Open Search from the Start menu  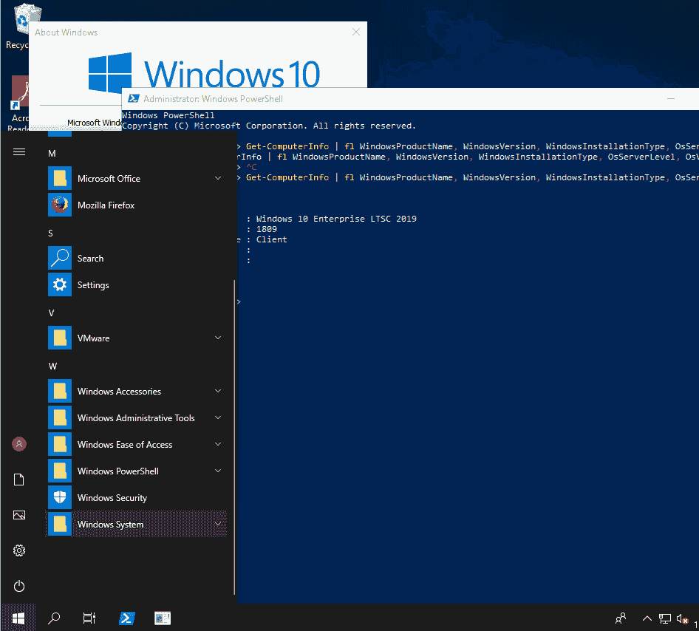point(90,258)
